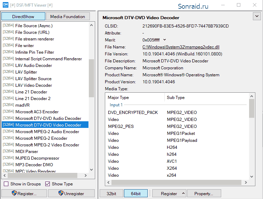The width and height of the screenshot is (263, 199).
Task: Select highlighted Microsoft DTV-DVD Video Decoder row
Action: click(x=45, y=125)
